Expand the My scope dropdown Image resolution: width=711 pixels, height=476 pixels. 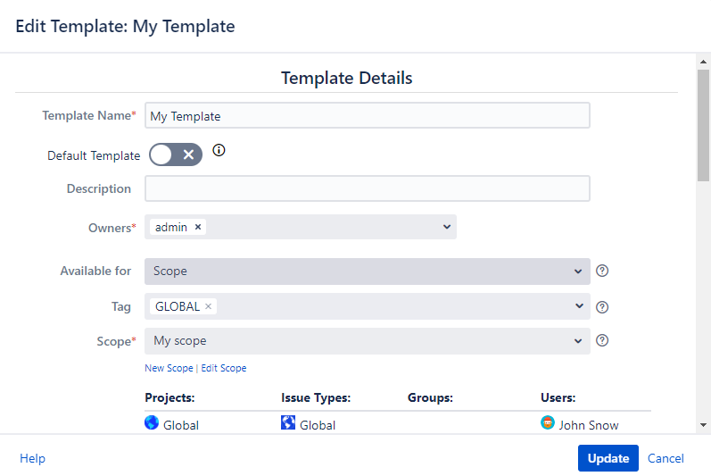click(x=578, y=340)
